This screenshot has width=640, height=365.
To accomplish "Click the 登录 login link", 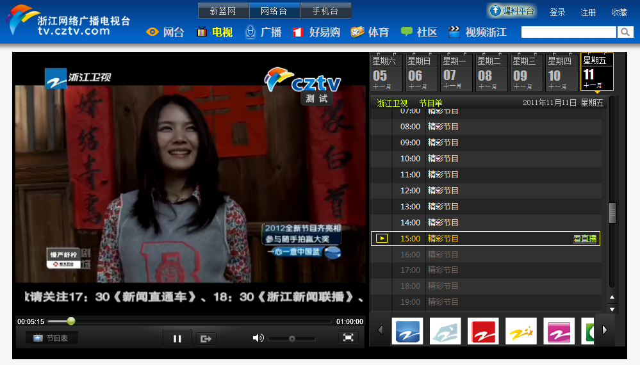I will point(557,12).
